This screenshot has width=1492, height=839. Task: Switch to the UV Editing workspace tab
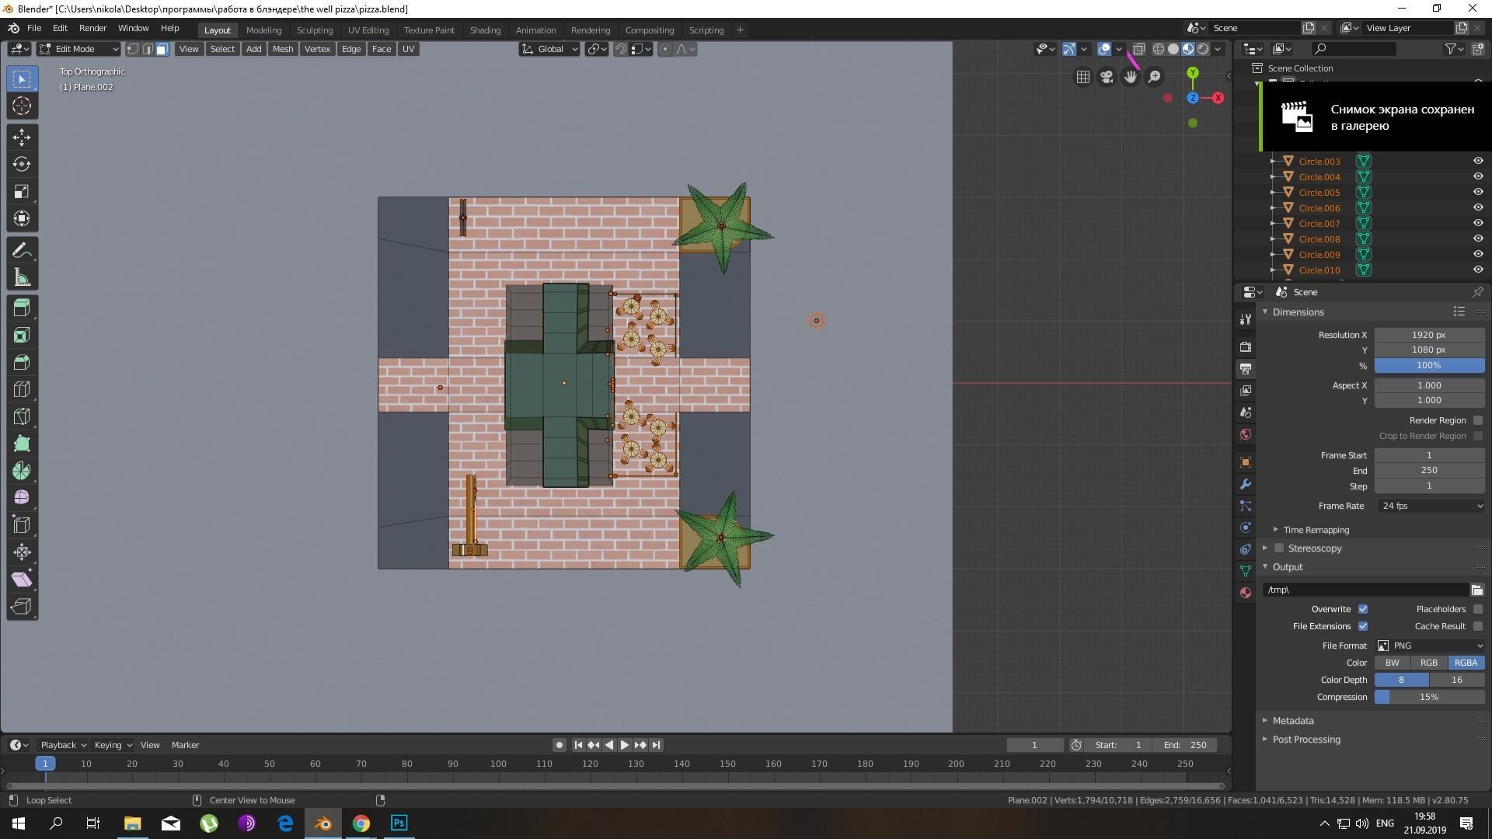(368, 30)
